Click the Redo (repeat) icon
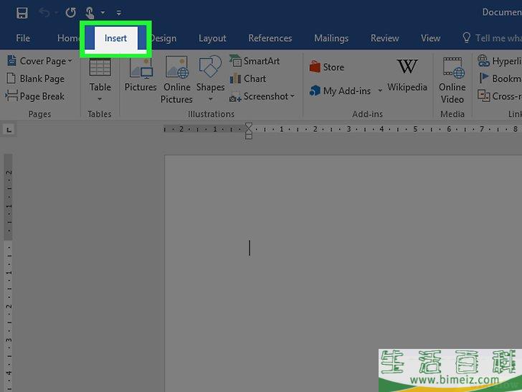The image size is (522, 392). (x=70, y=12)
